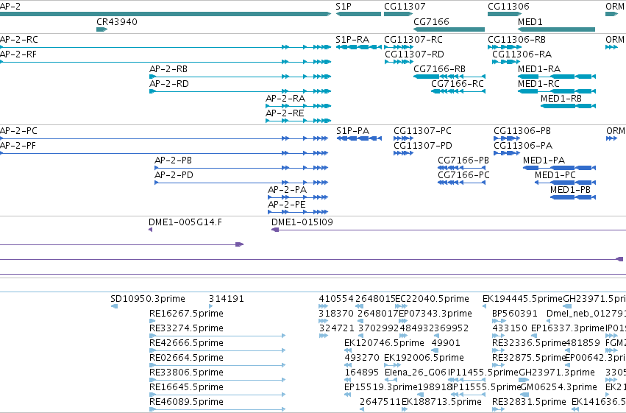The image size is (626, 413).
Task: Click transcript AP-2-RD label
Action: [x=169, y=84]
